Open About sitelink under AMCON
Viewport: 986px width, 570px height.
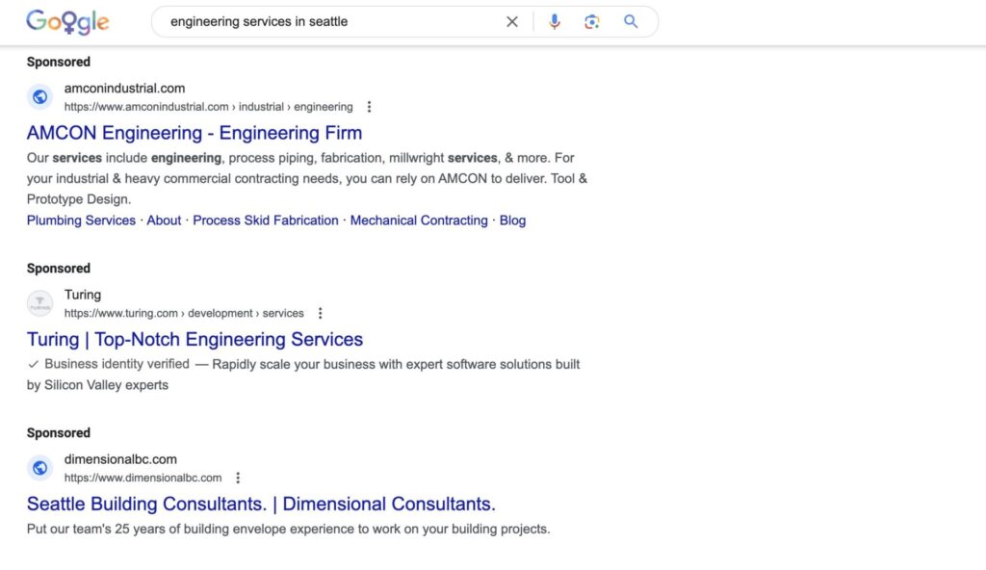click(x=164, y=220)
